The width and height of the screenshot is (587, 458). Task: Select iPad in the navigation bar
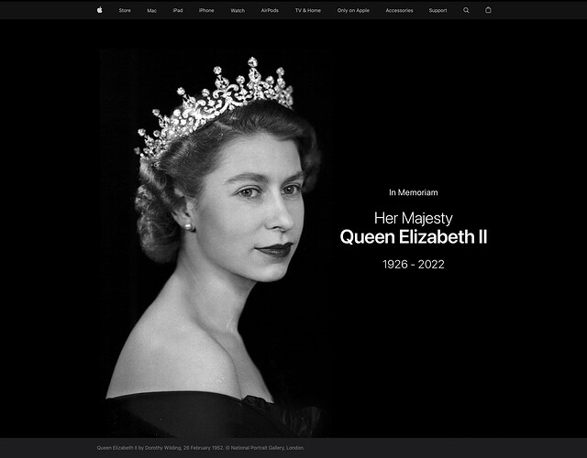click(178, 10)
